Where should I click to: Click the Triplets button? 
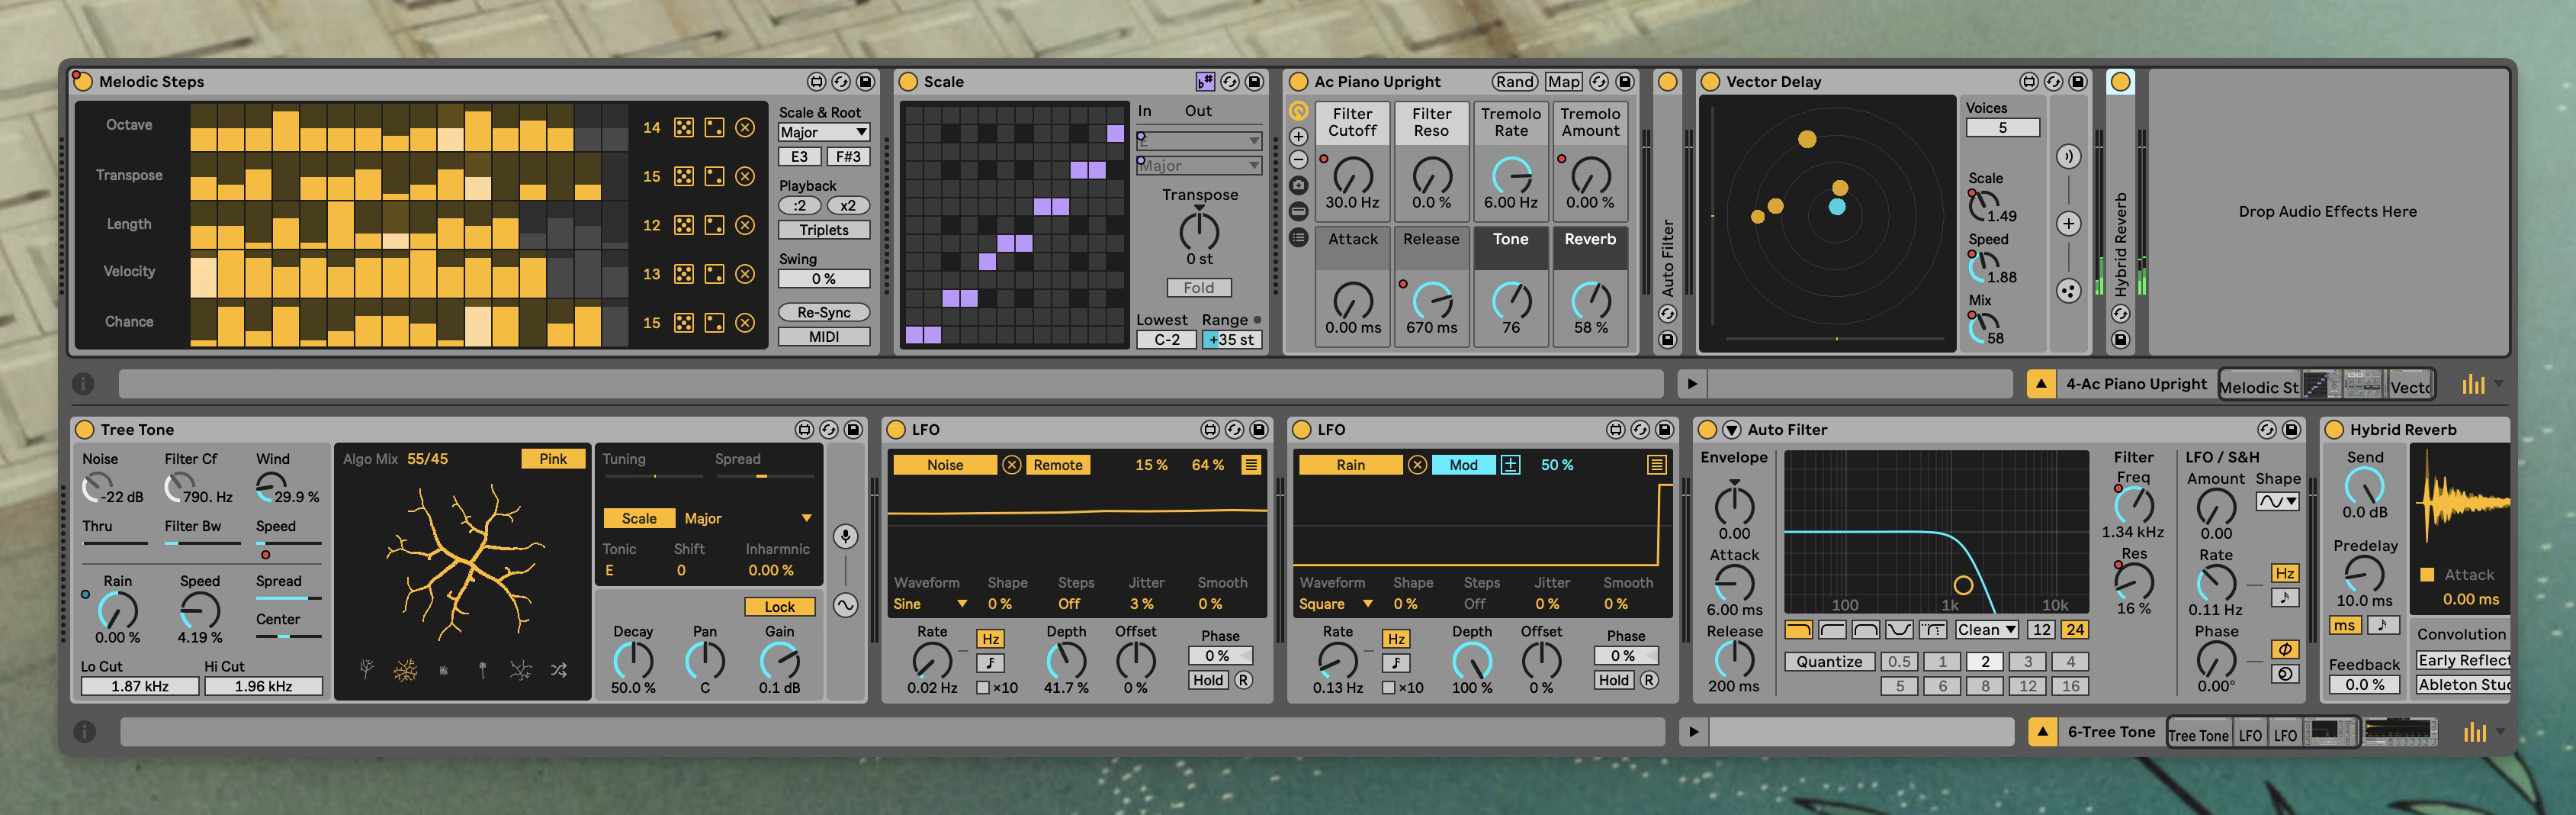click(x=824, y=230)
